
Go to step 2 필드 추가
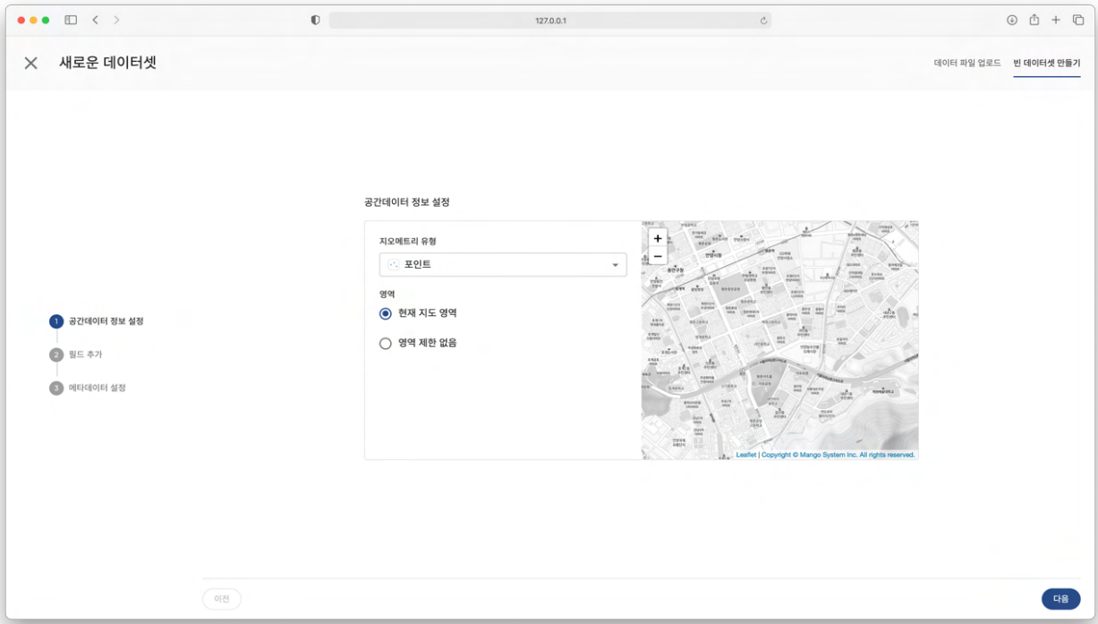(x=85, y=355)
